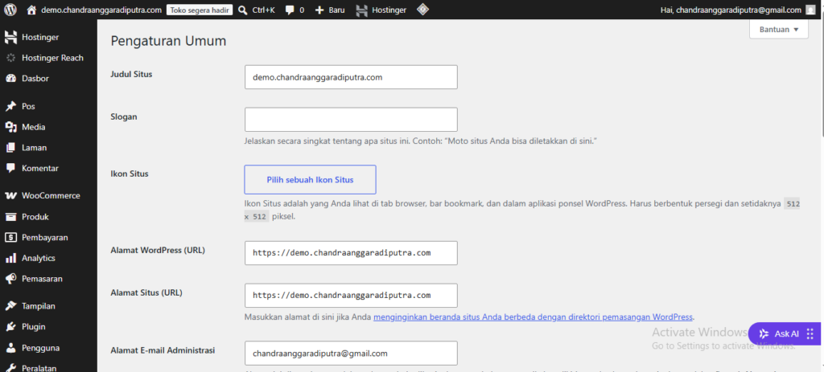824x372 pixels.
Task: Click the Produk box icon
Action: (x=10, y=217)
